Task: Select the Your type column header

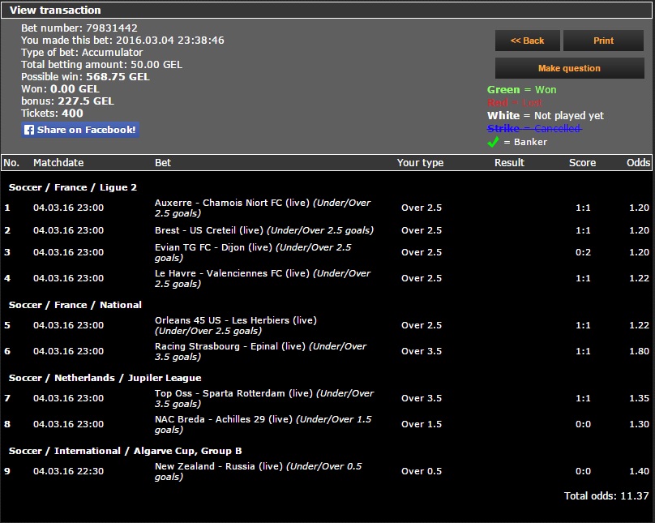Action: (420, 163)
